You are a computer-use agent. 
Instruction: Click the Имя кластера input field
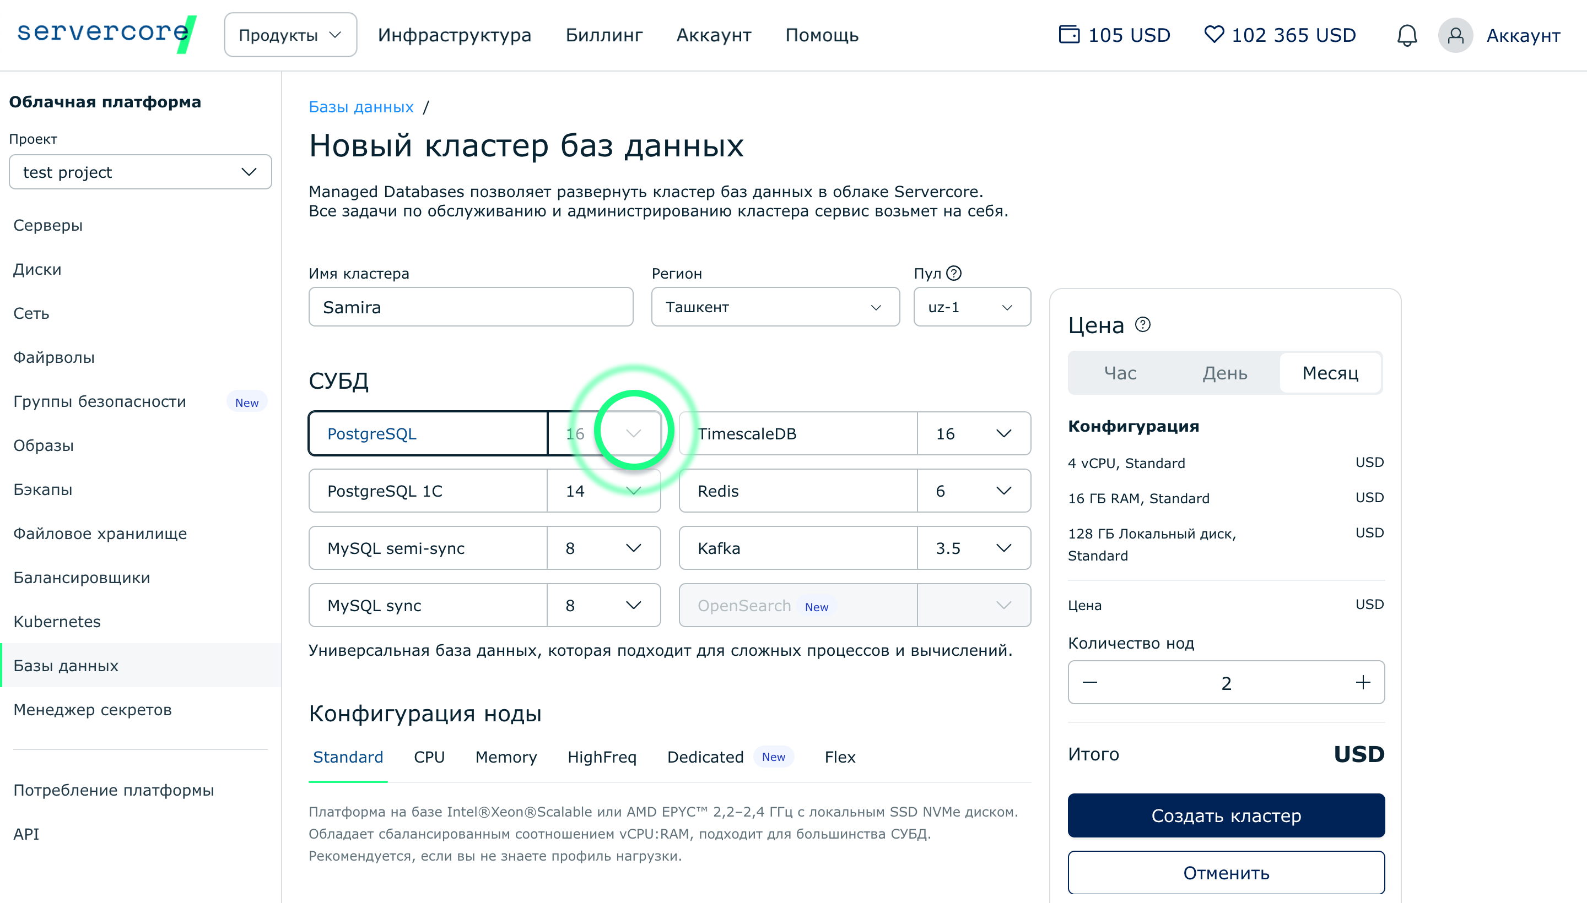click(471, 307)
